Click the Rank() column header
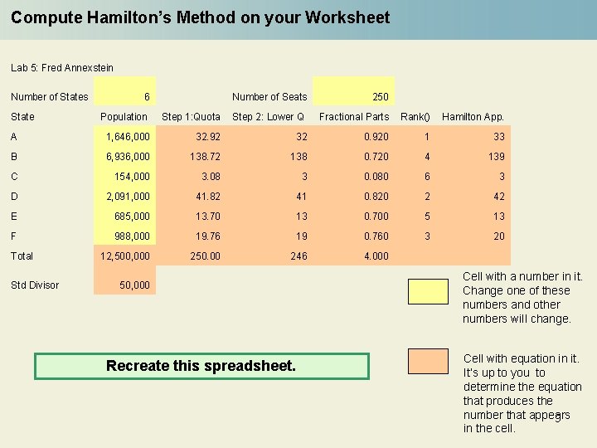The image size is (597, 448). [415, 117]
